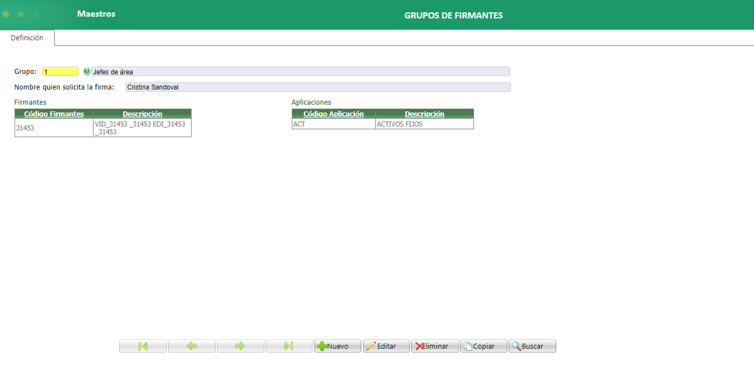
Task: Go to previous record arrow button
Action: [192, 346]
